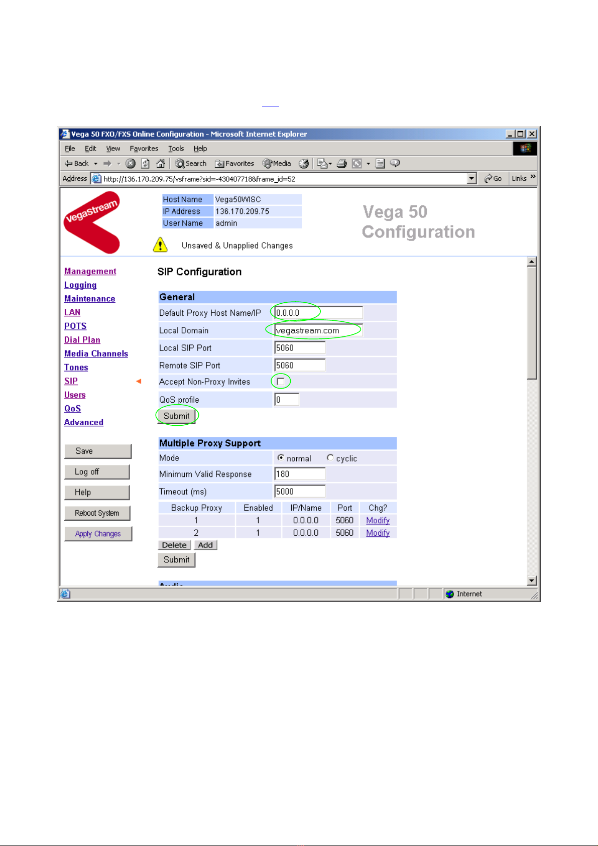The width and height of the screenshot is (598, 846).
Task: Click the Windows logo throbber
Action: [x=525, y=149]
